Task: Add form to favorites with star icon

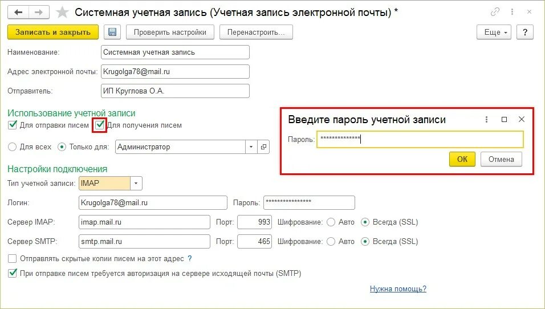Action: pyautogui.click(x=63, y=12)
